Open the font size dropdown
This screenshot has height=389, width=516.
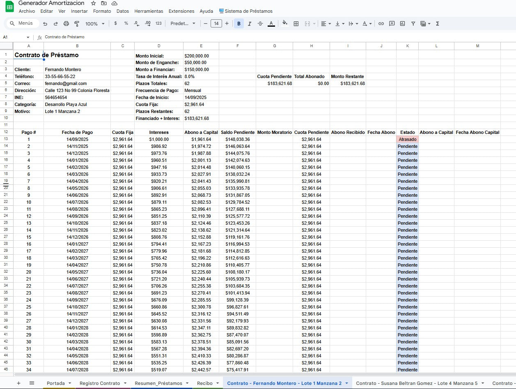(217, 23)
